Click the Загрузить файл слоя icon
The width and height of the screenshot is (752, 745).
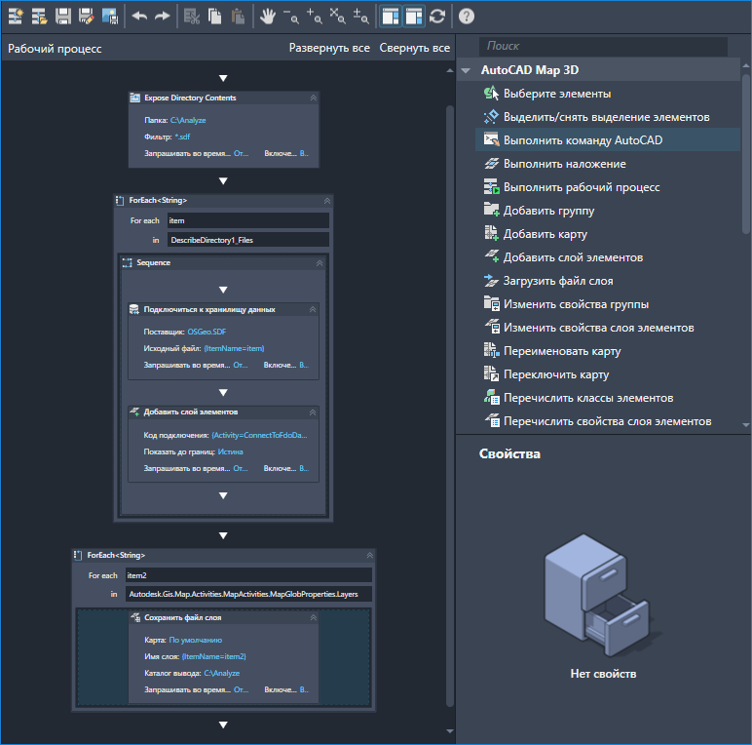tap(491, 280)
